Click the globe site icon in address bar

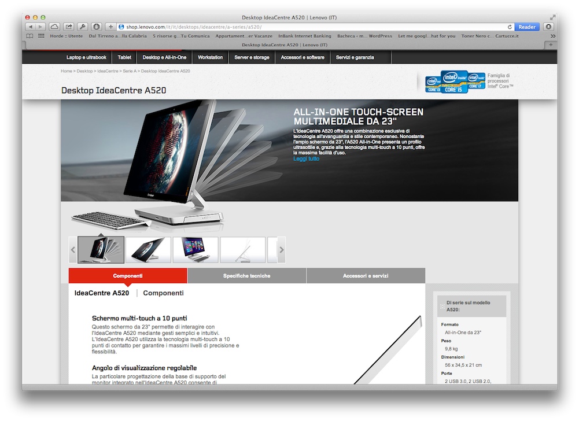121,27
